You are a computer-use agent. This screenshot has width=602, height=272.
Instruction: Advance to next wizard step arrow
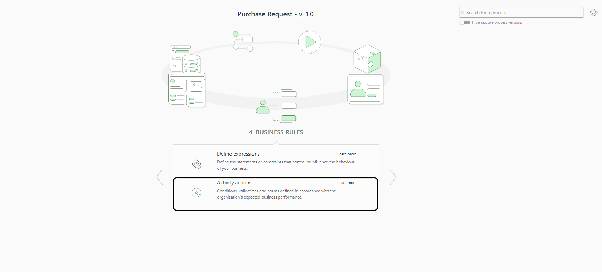point(393,177)
